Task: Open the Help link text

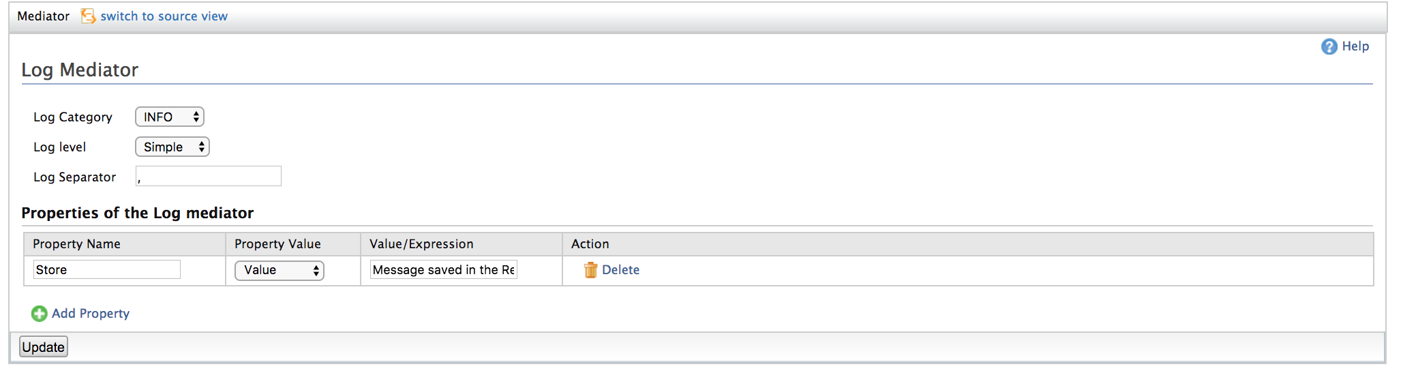Action: pos(1355,46)
